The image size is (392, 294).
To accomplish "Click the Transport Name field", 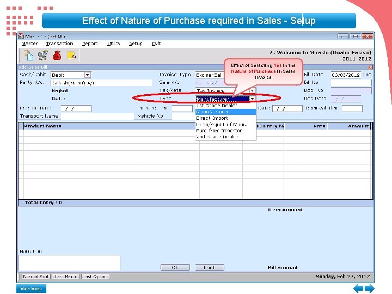I will coord(97,117).
